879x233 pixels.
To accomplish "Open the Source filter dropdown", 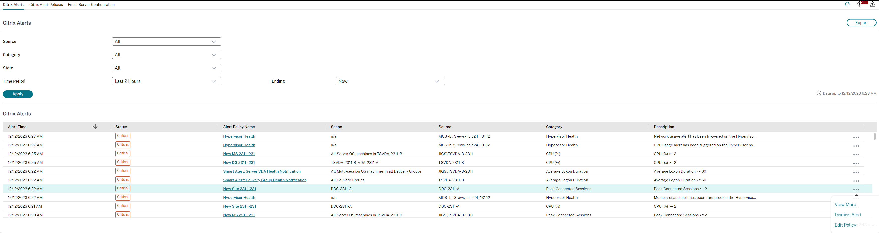I will (x=166, y=41).
